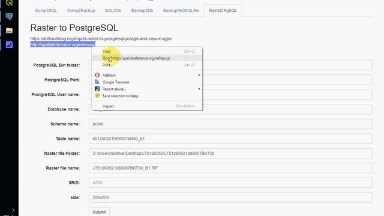This screenshot has width=384, height=216.
Task: Click the Raster file Folder: label
Action: click(62, 154)
